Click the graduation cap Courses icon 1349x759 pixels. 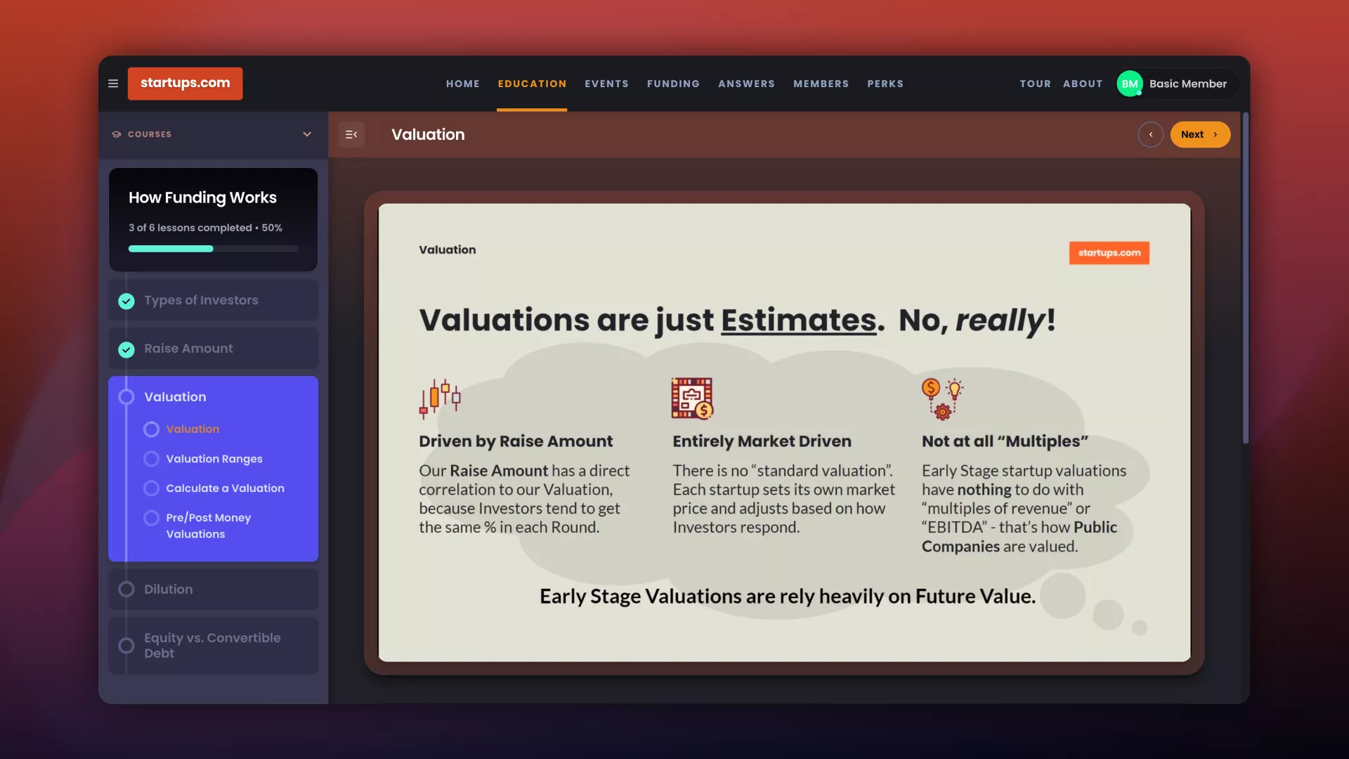(x=117, y=134)
